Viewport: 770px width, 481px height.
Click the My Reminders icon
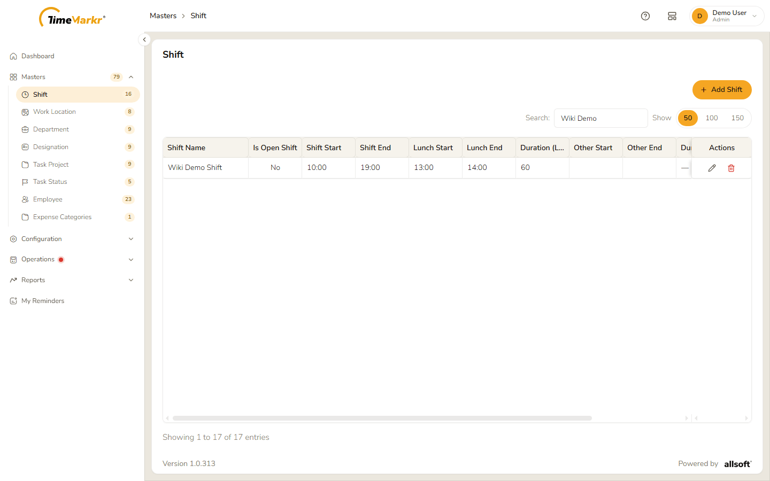click(13, 301)
